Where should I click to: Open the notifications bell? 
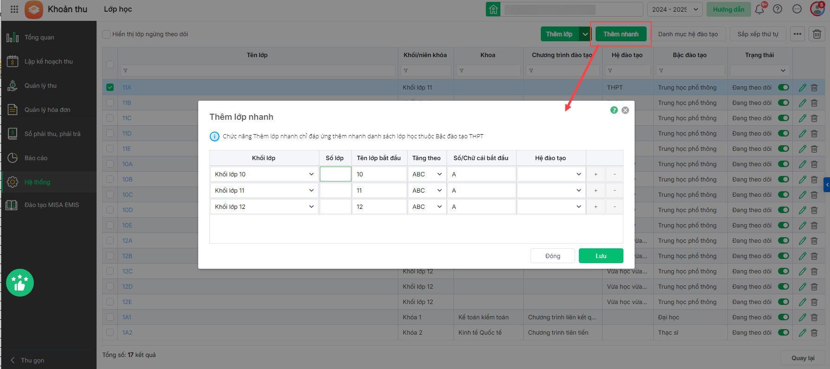[759, 9]
